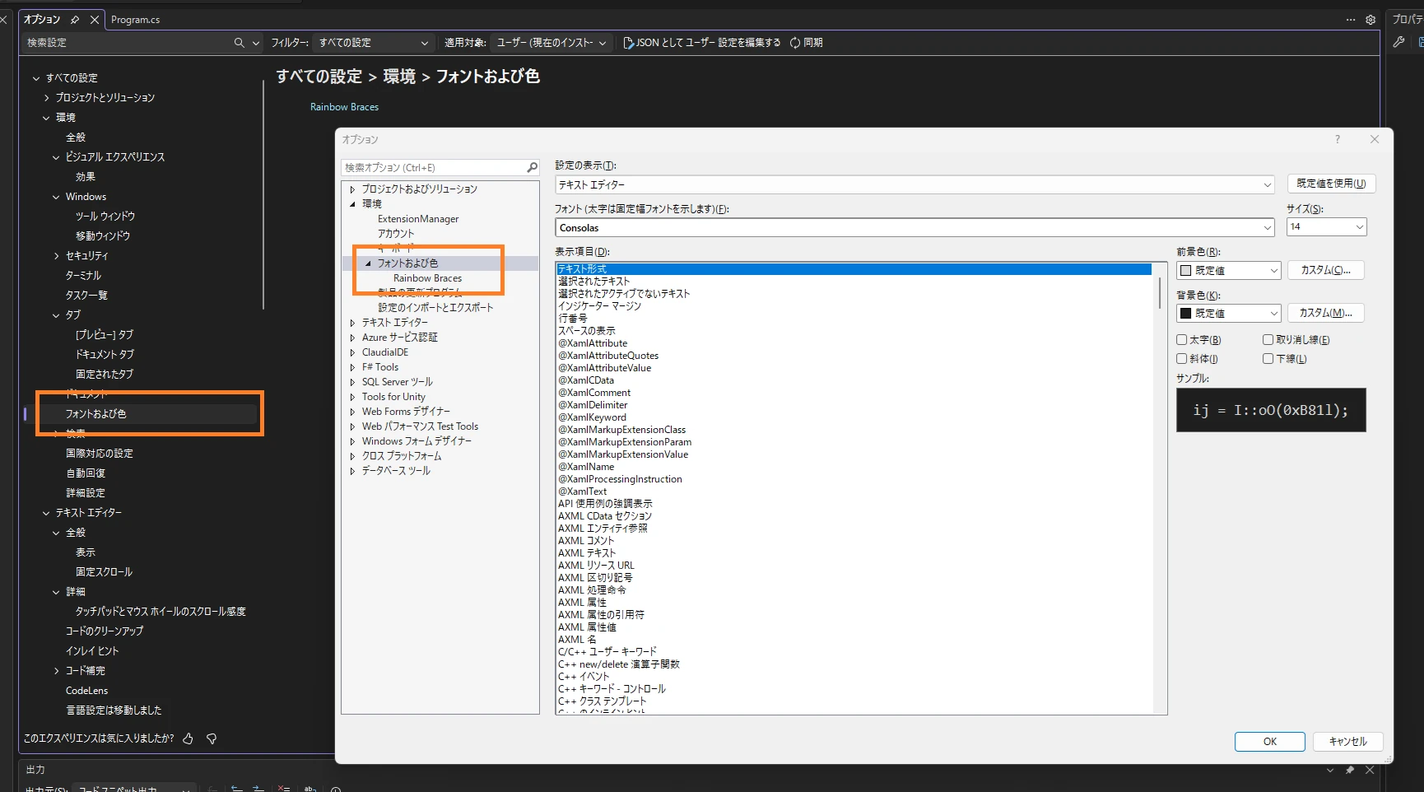Image resolution: width=1424 pixels, height=792 pixels.
Task: Click the settings gear icon in tab bar
Action: pyautogui.click(x=1370, y=20)
